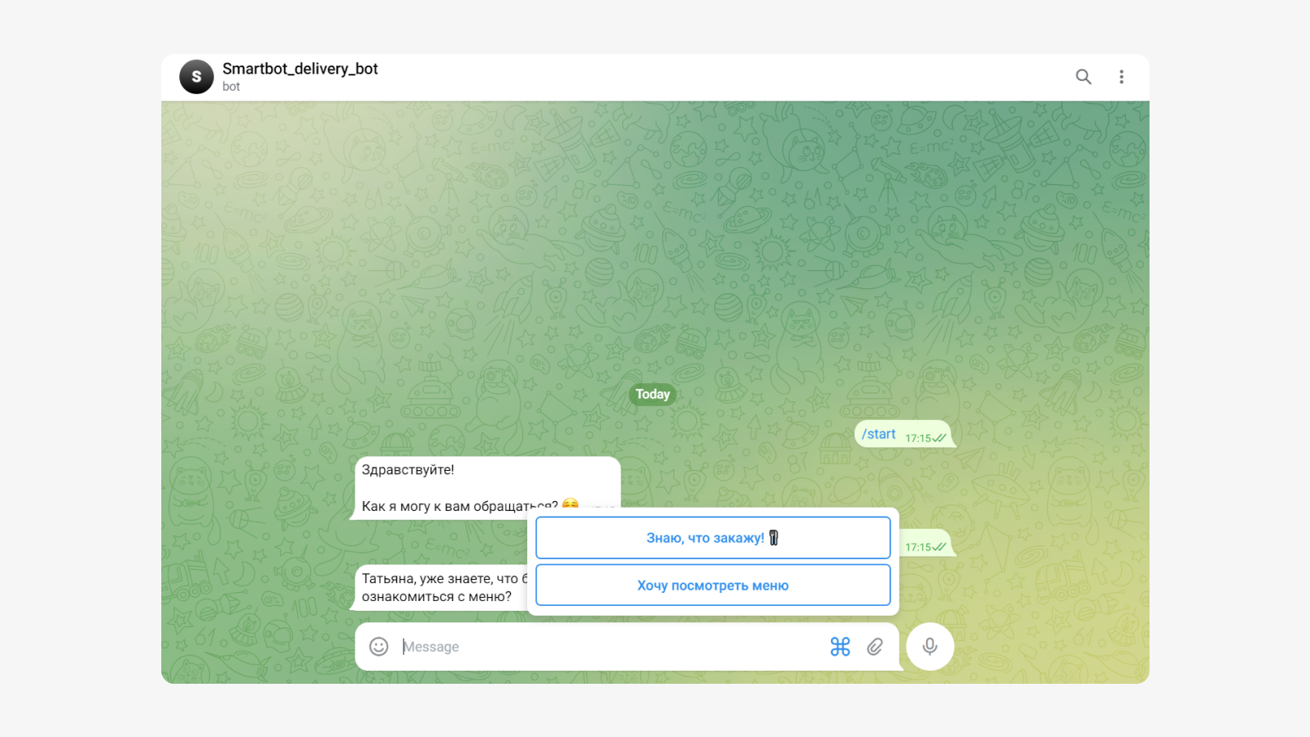Focus the Message input field
Image resolution: width=1310 pixels, height=737 pixels.
(x=610, y=647)
